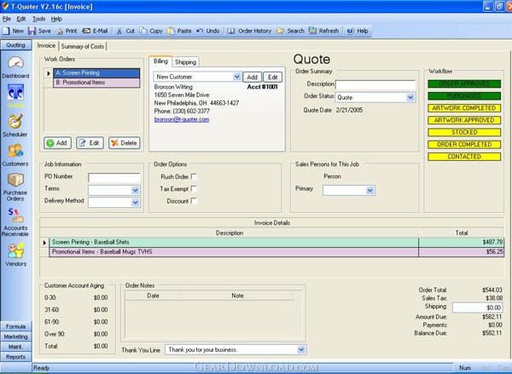Open the New Customer dropdown

coord(236,77)
